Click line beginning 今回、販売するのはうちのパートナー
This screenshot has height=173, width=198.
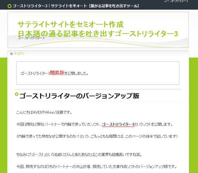(x=97, y=167)
